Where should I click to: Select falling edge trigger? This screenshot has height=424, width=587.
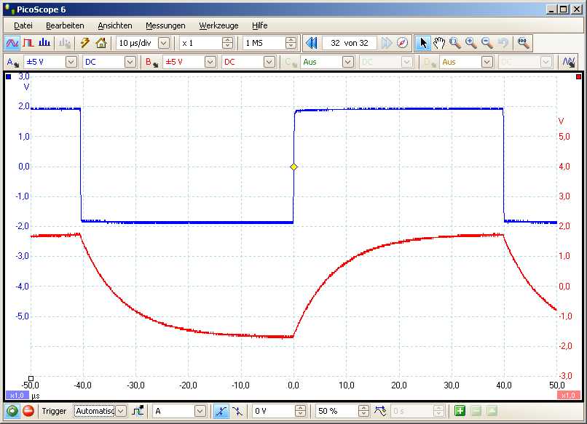237,412
